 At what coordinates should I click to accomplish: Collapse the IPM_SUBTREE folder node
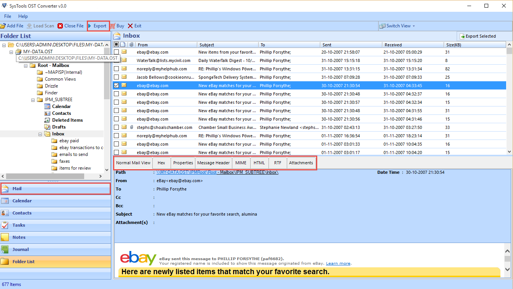coord(33,100)
